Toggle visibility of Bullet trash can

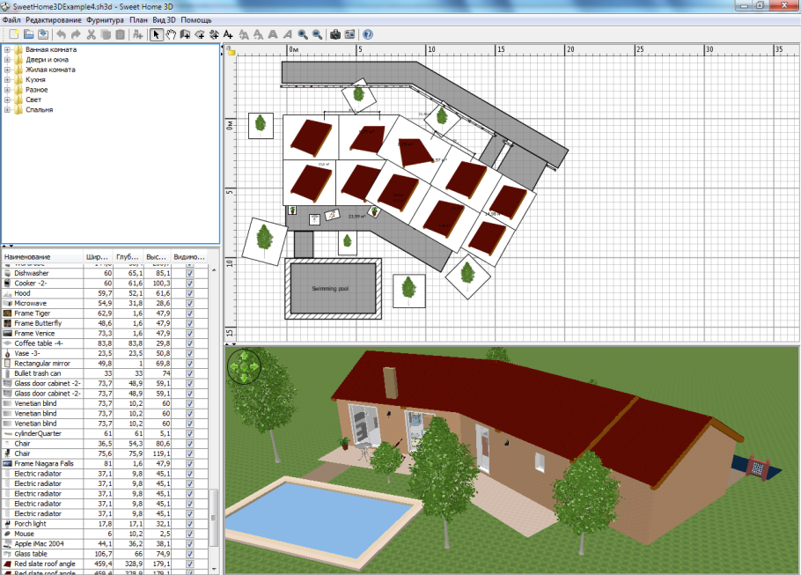point(189,373)
